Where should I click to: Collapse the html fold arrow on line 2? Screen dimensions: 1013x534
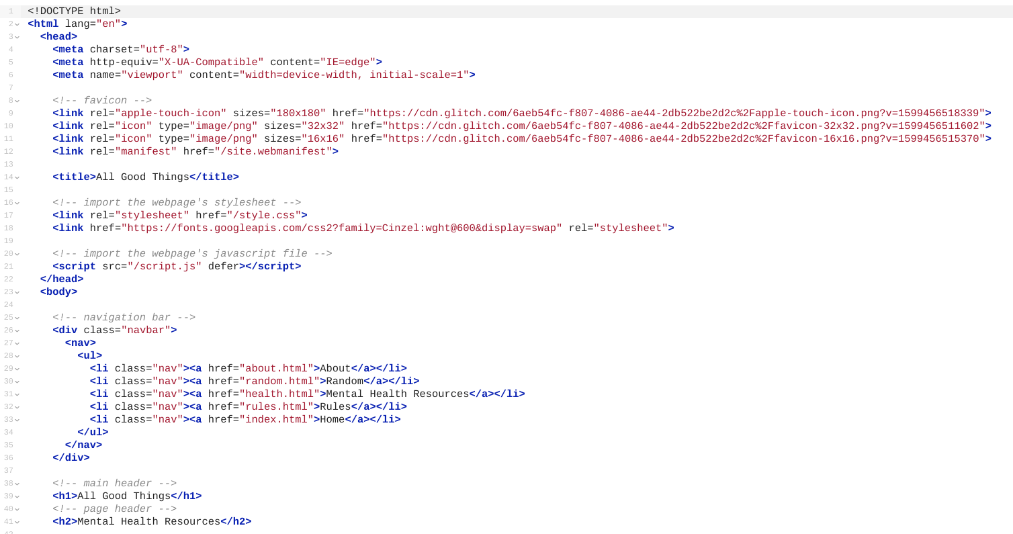(x=17, y=24)
